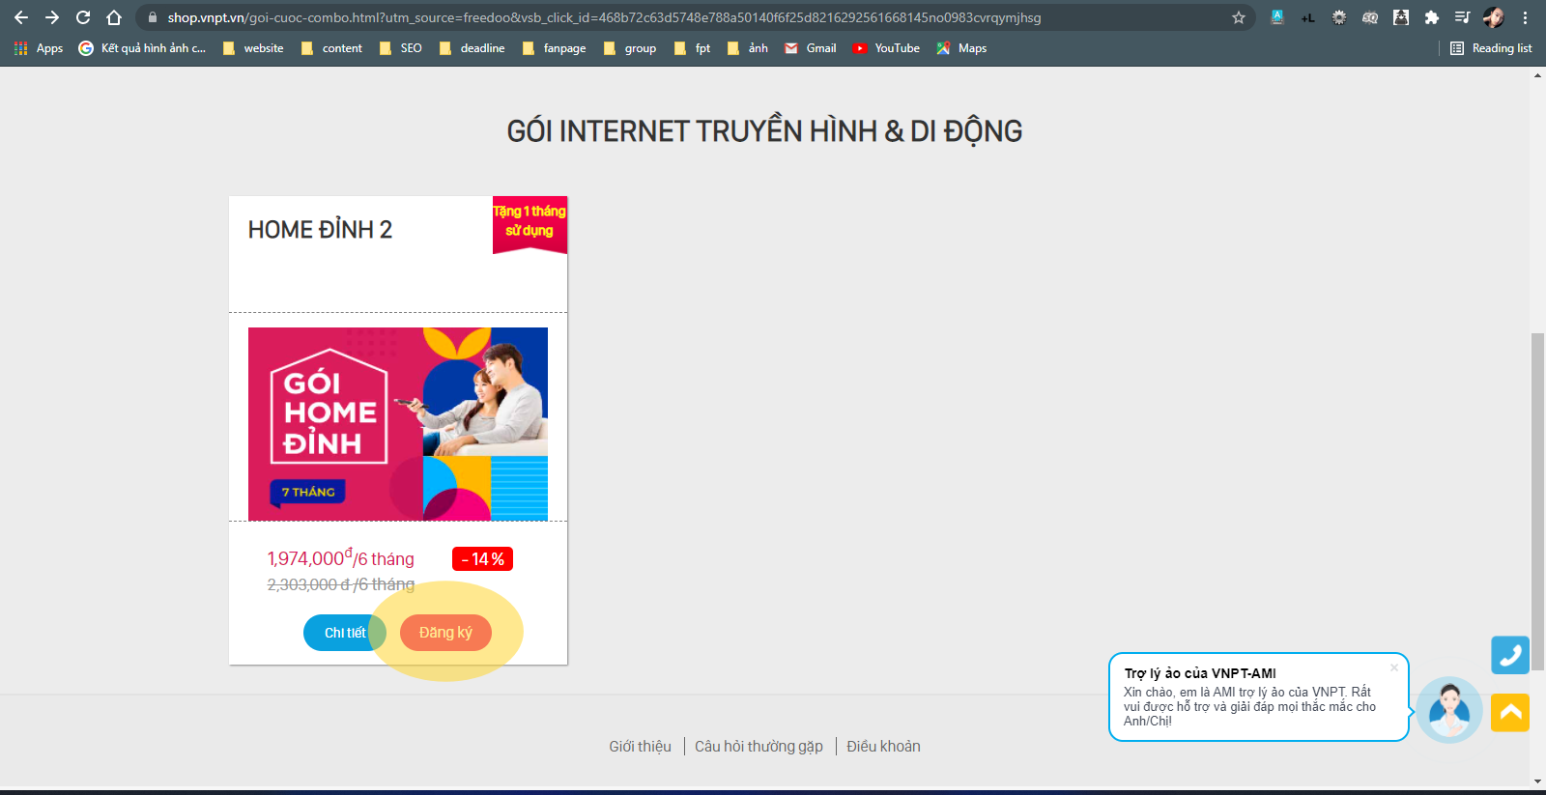This screenshot has height=795, width=1546.
Task: Open the Gói Home Đỉnh banner image
Action: [x=398, y=424]
